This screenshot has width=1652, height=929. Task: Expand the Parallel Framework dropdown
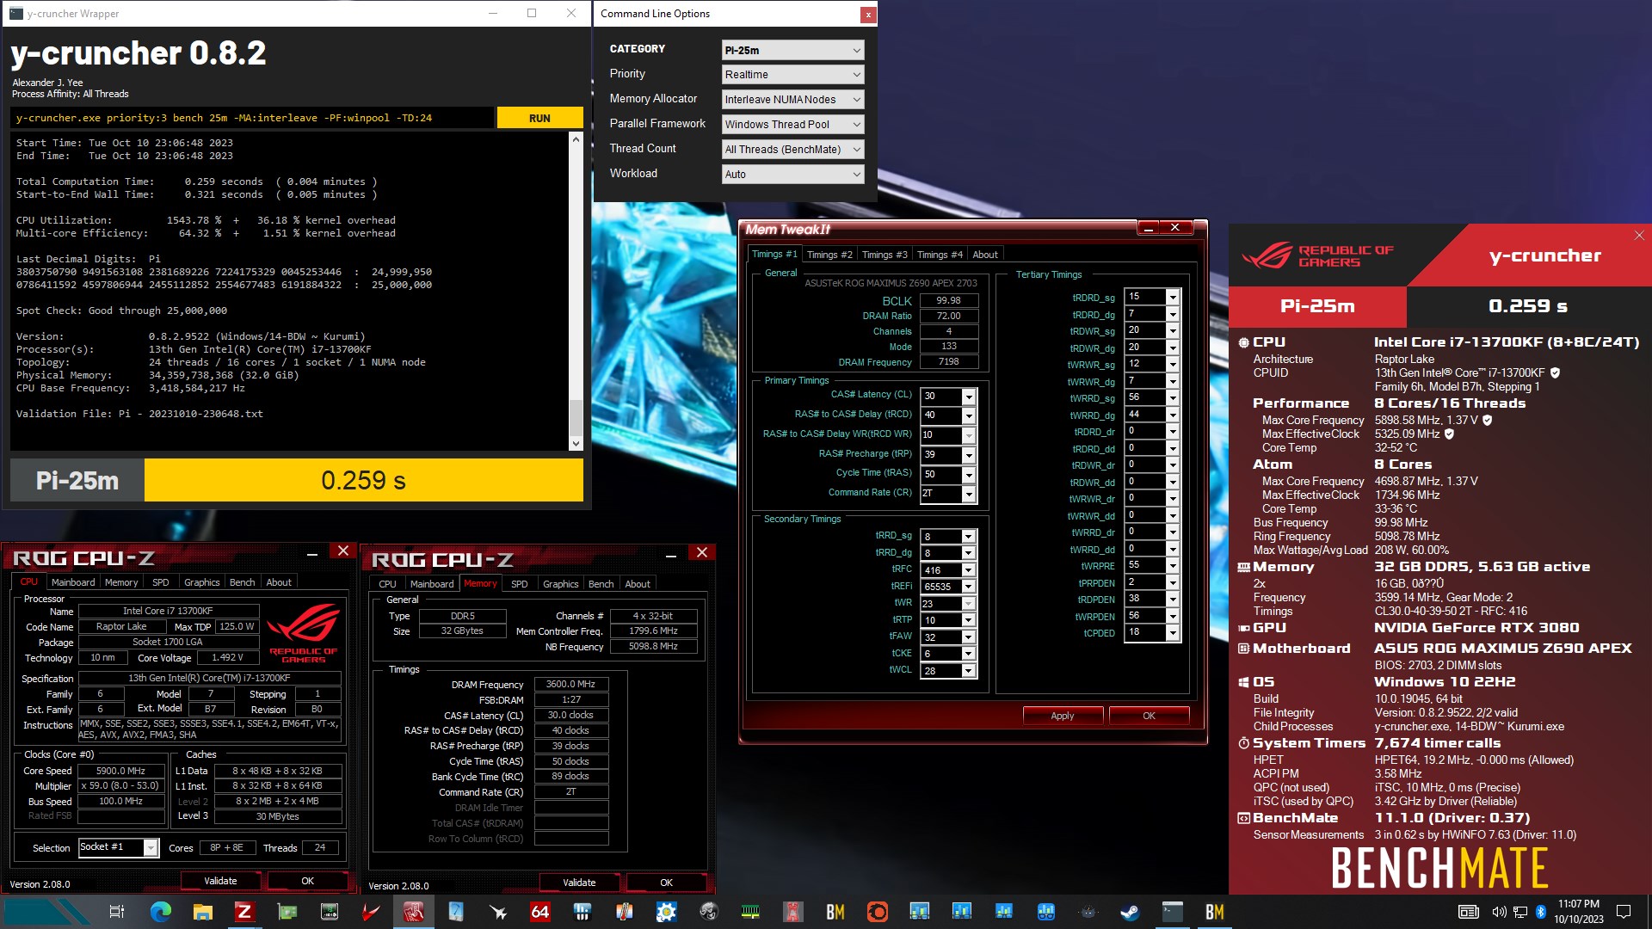pos(792,125)
